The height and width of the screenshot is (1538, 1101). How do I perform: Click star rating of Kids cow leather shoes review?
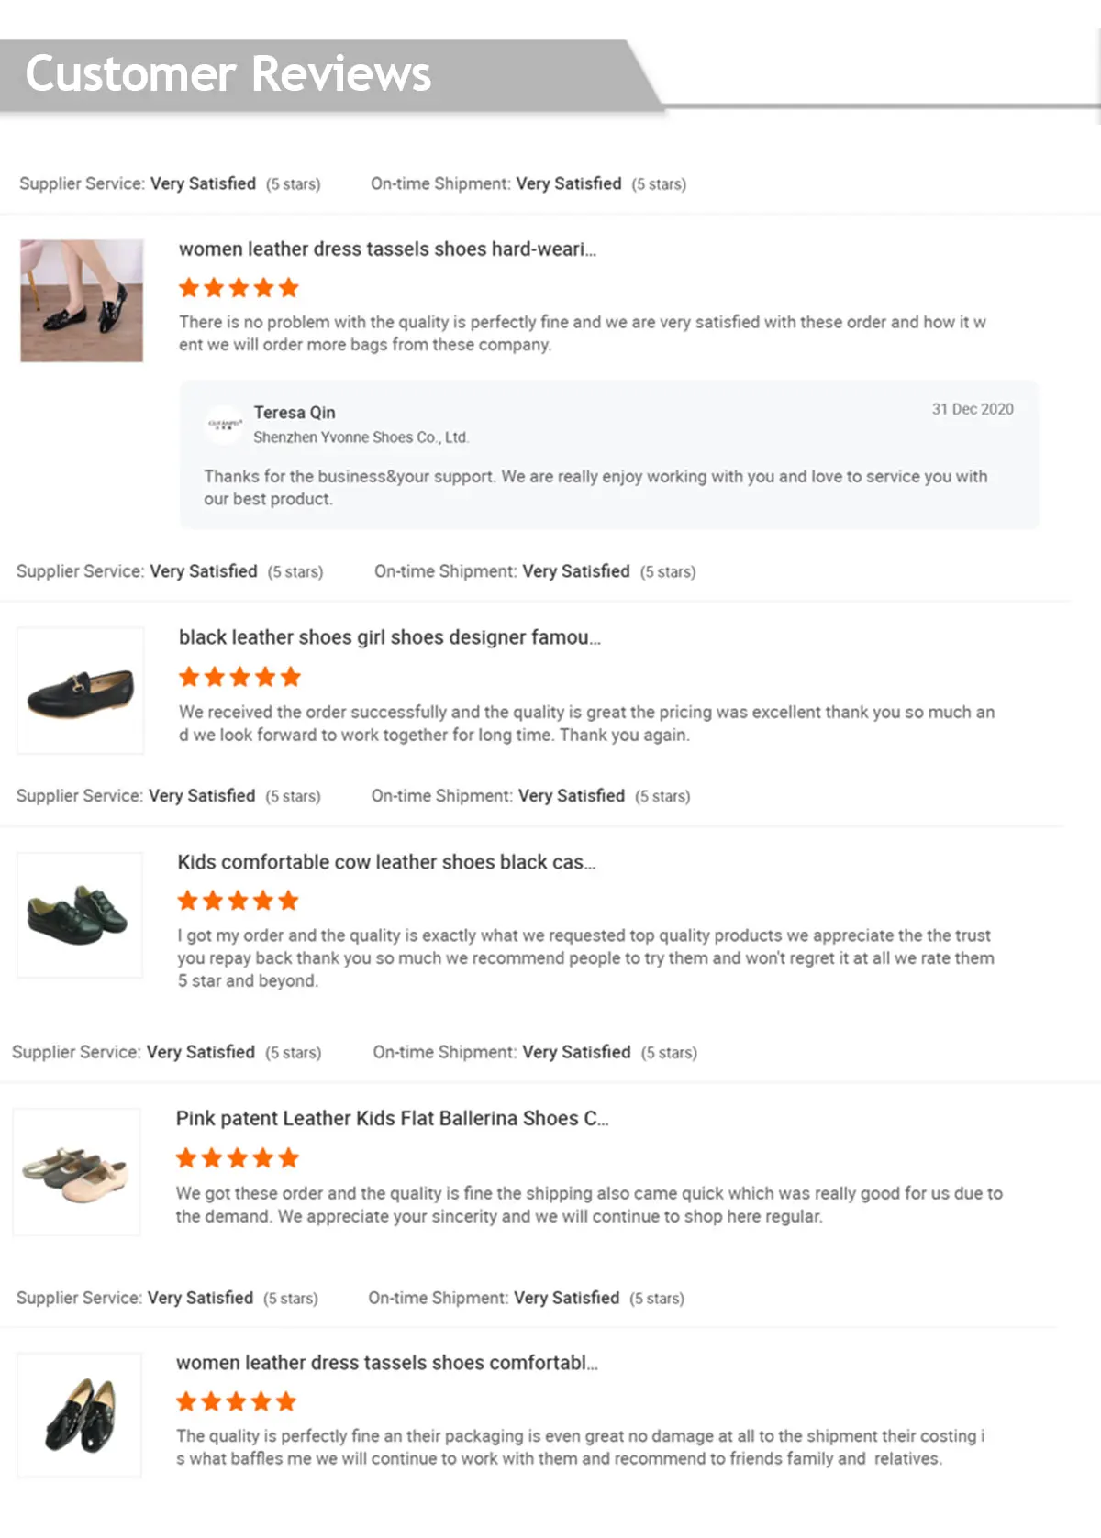pyautogui.click(x=238, y=901)
